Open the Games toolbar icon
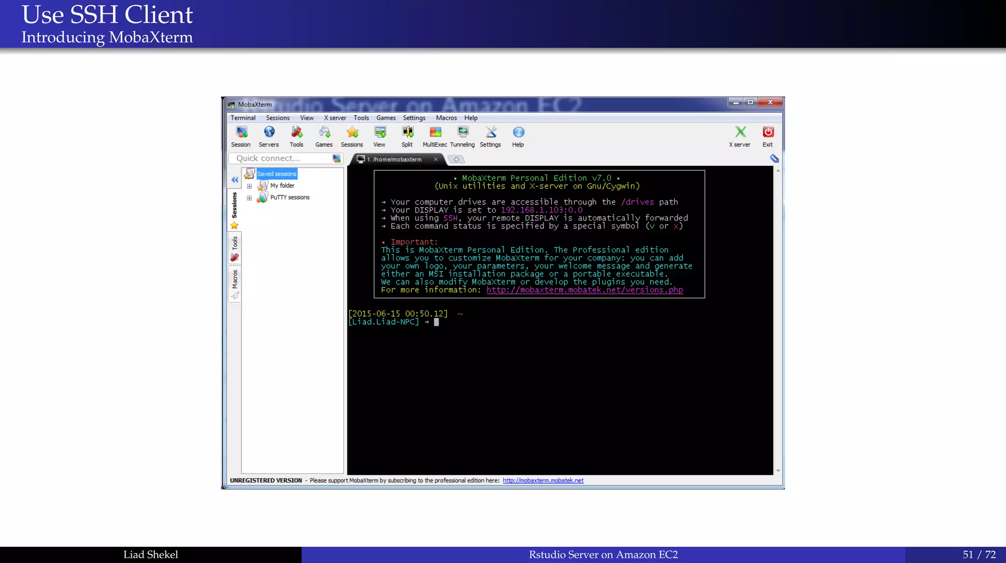This screenshot has width=1006, height=563. point(324,136)
